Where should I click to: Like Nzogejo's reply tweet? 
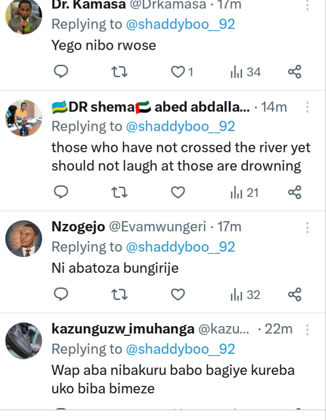[x=178, y=294]
